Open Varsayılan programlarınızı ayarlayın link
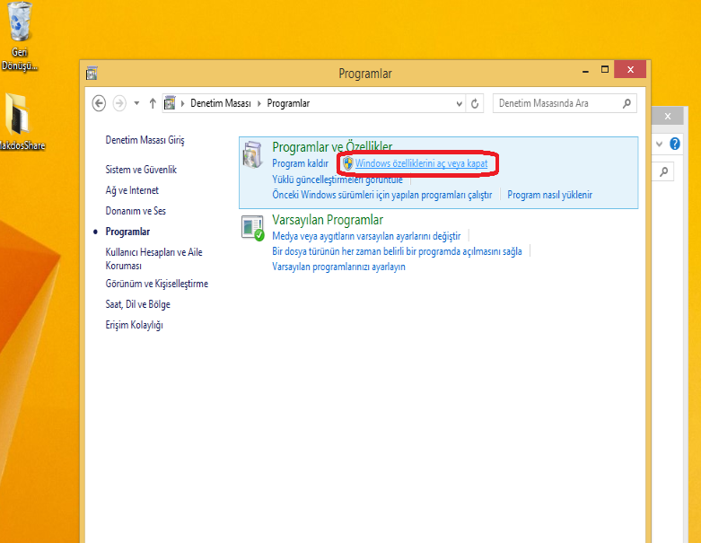This screenshot has height=543, width=701. pyautogui.click(x=338, y=267)
